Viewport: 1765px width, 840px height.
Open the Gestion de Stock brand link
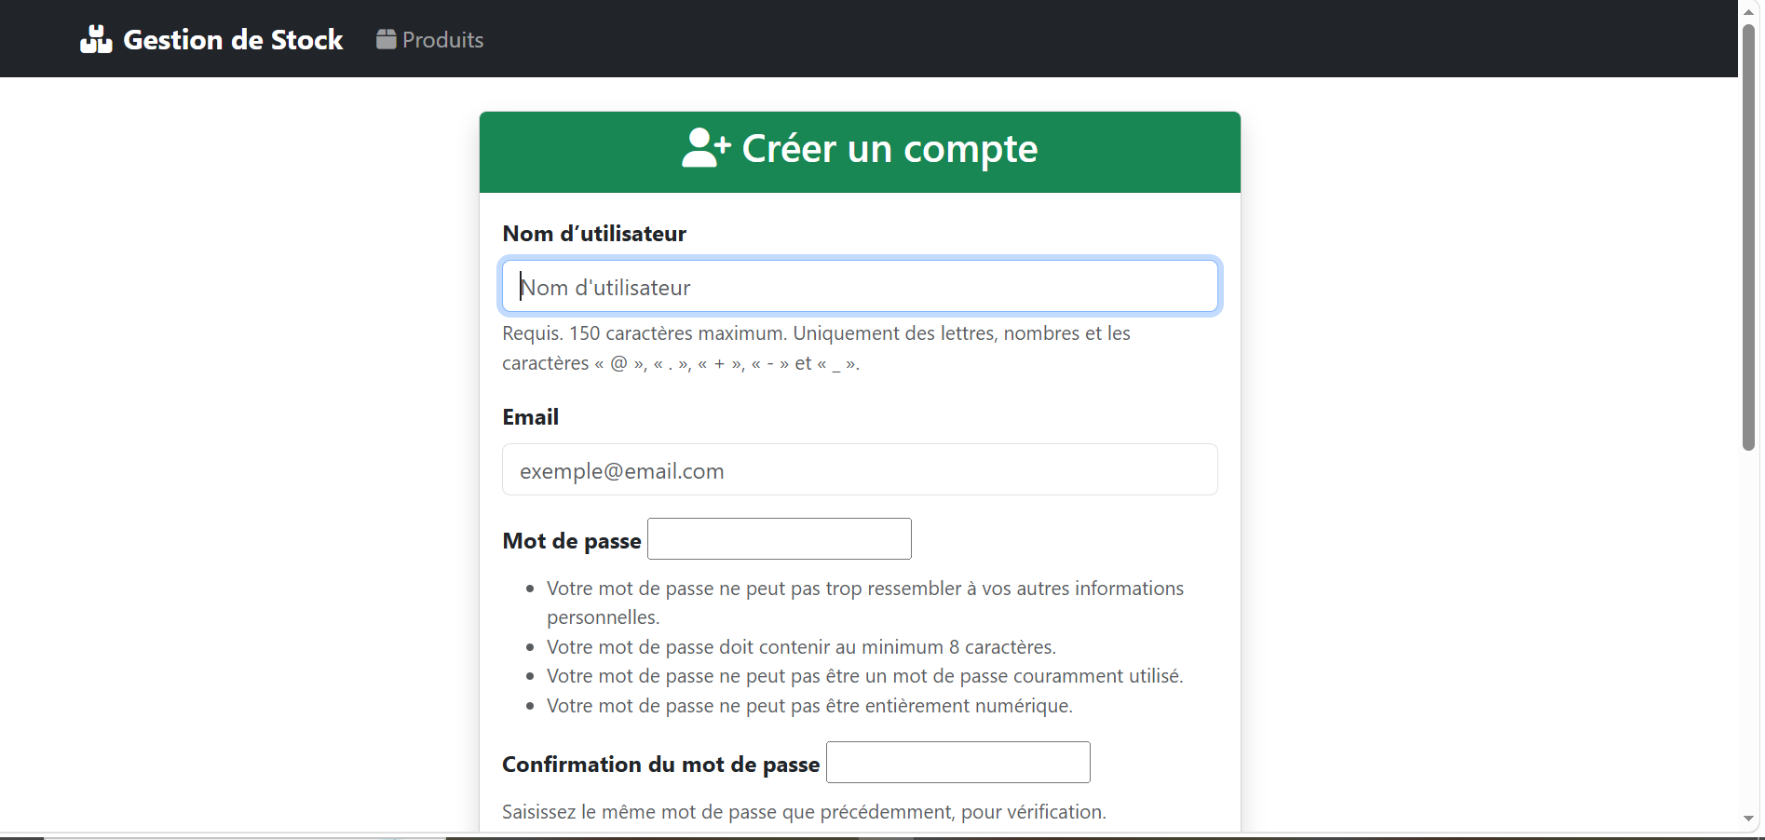[211, 39]
